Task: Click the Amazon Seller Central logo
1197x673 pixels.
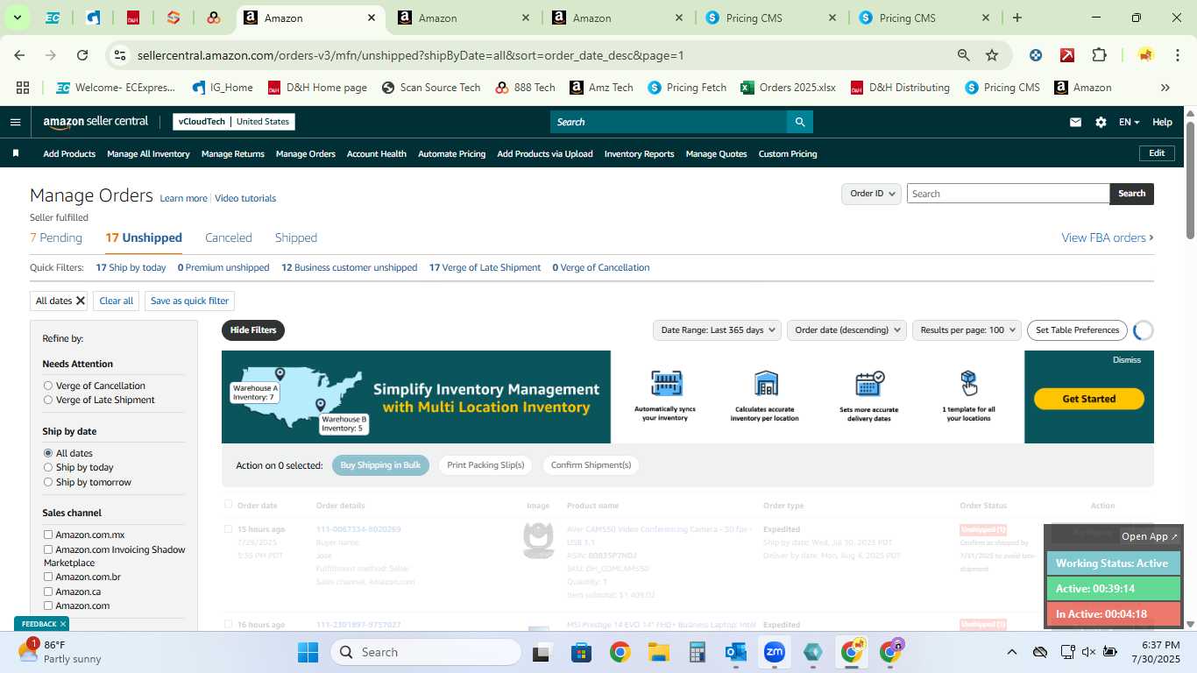Action: coord(96,122)
